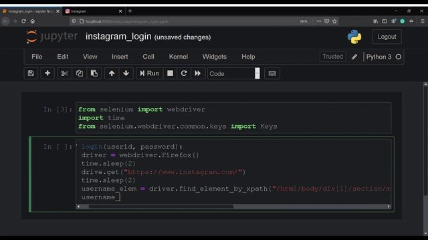
Task: Open the Cell menu
Action: (x=148, y=57)
